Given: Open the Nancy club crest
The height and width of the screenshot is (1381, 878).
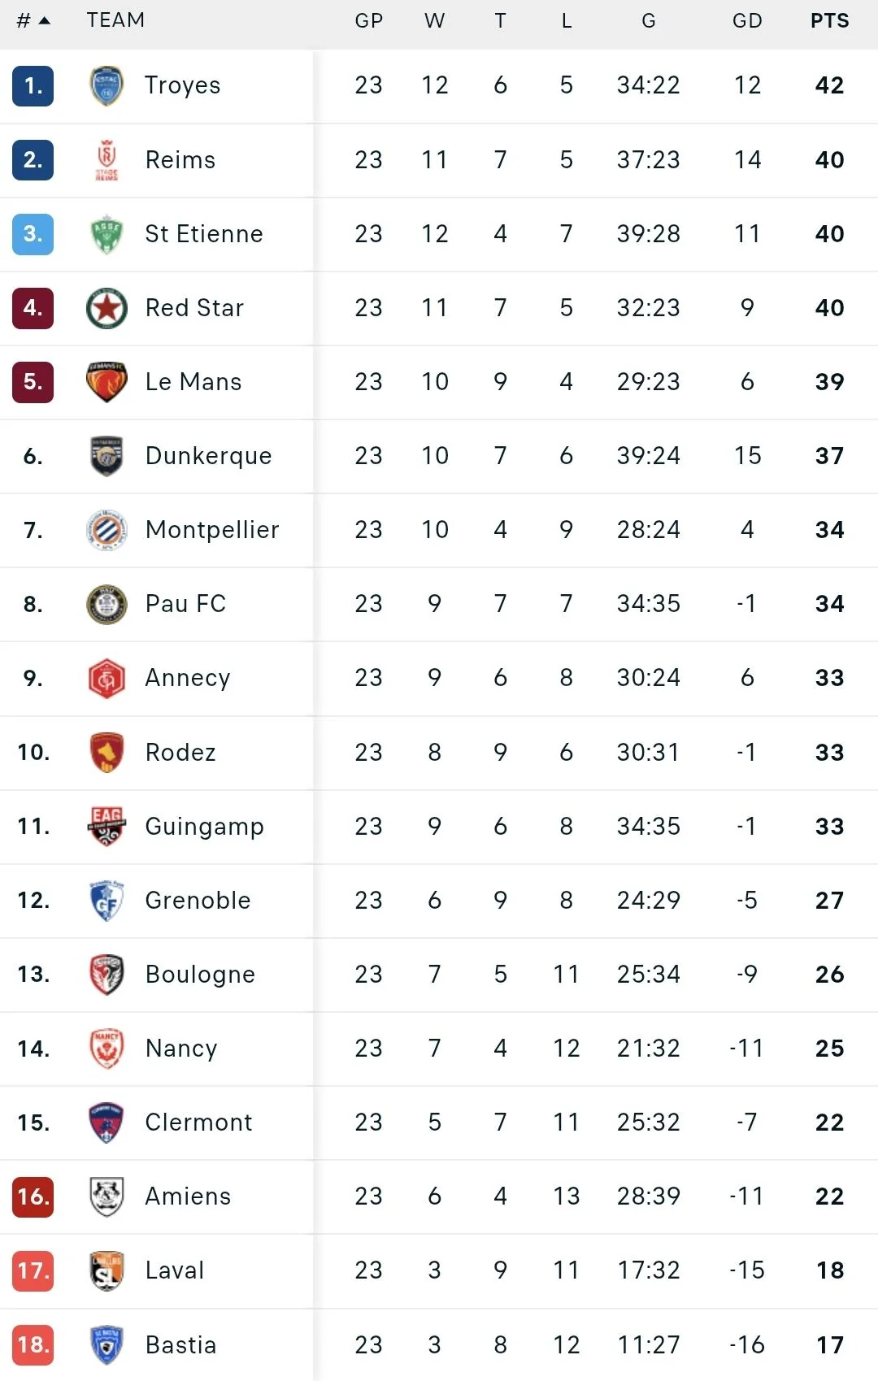Looking at the screenshot, I should point(105,1049).
